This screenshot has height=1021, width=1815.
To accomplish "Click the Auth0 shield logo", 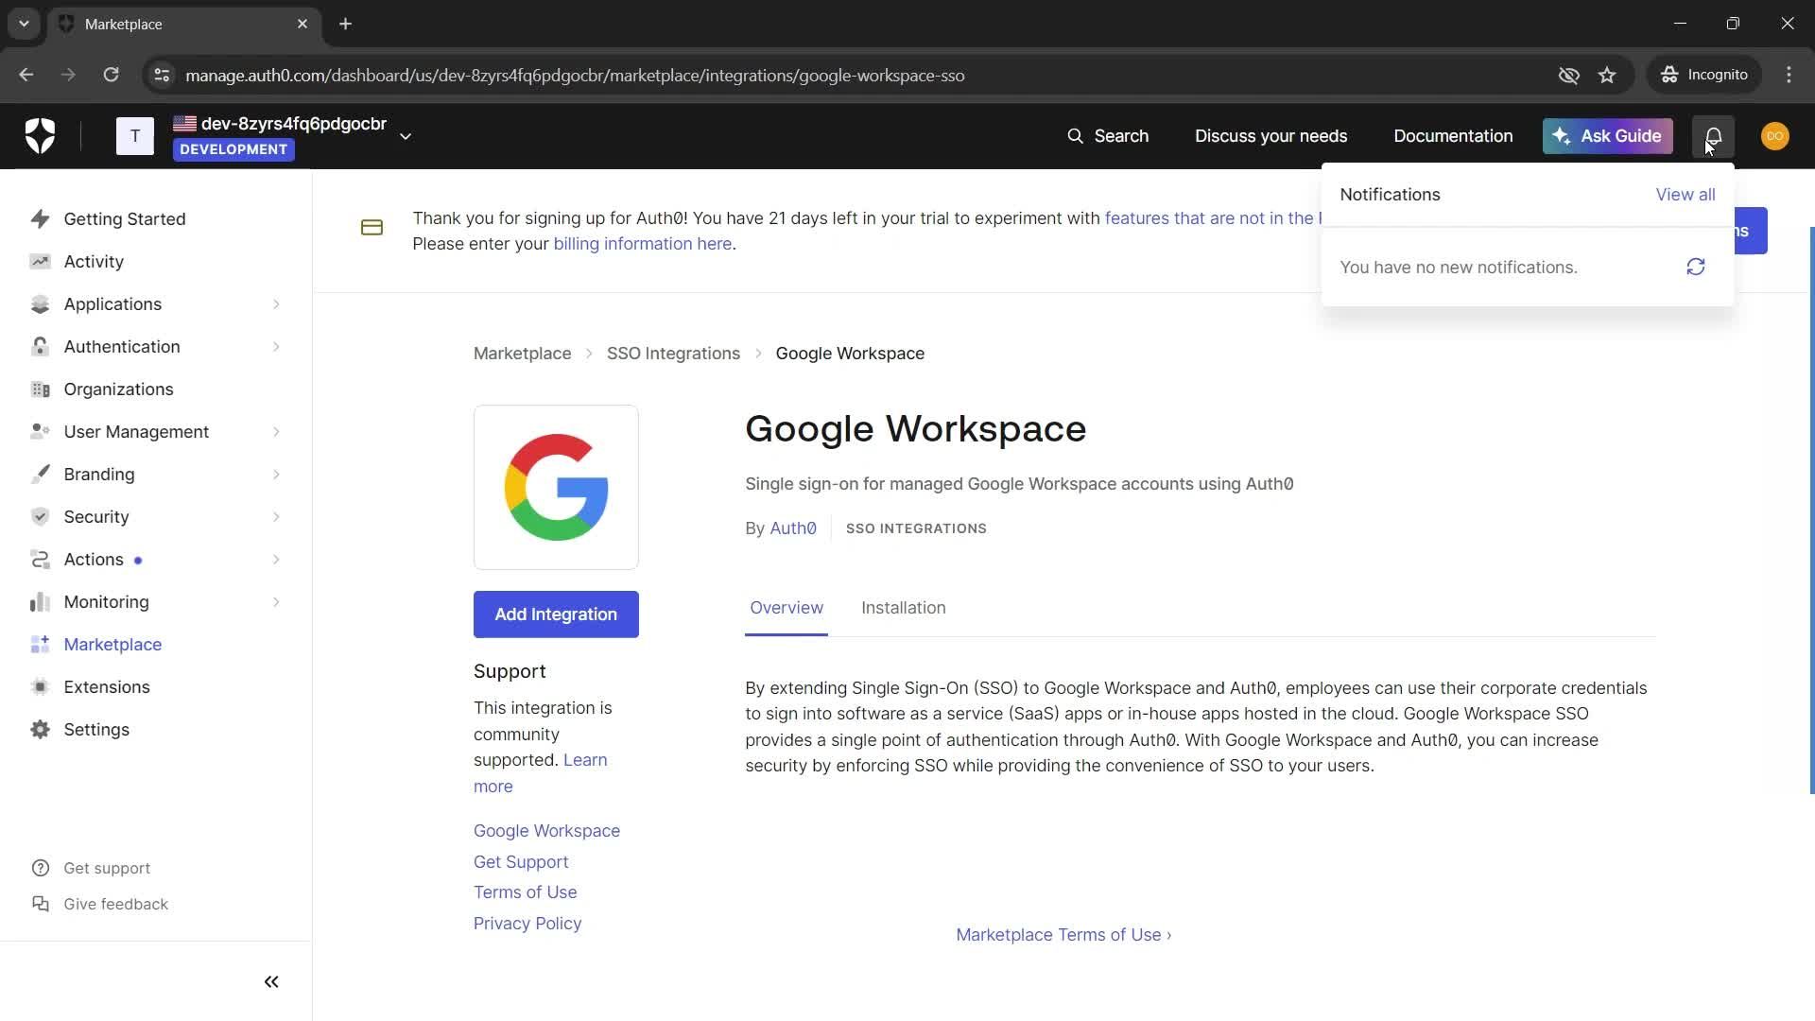I will (x=40, y=136).
